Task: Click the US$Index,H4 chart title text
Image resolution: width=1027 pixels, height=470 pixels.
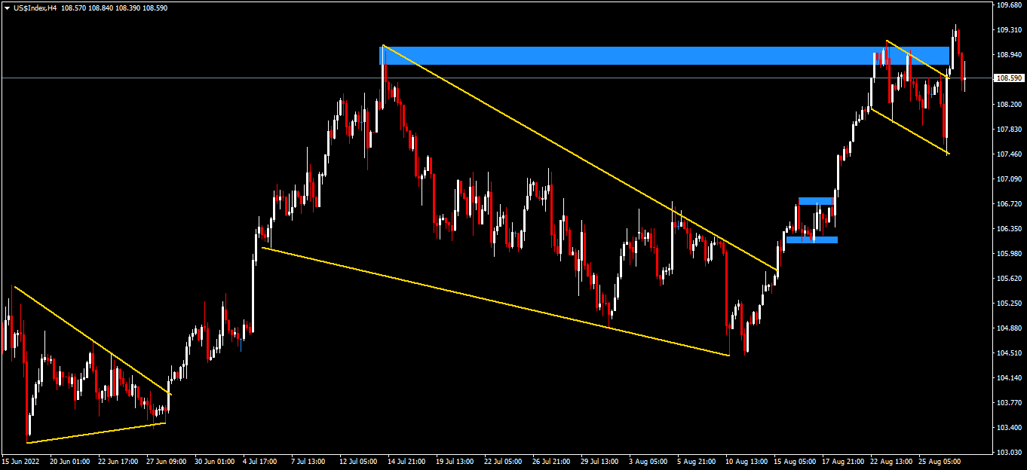Action: click(x=35, y=8)
